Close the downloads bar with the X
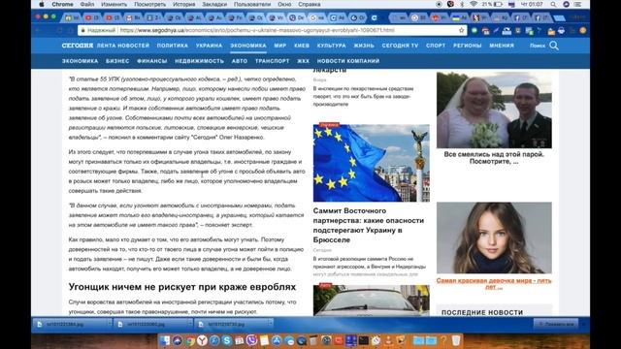The image size is (621, 349). [583, 324]
